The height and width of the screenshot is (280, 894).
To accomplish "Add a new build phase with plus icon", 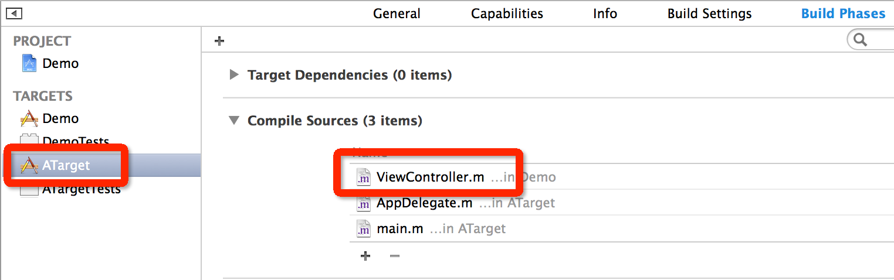I will [219, 41].
